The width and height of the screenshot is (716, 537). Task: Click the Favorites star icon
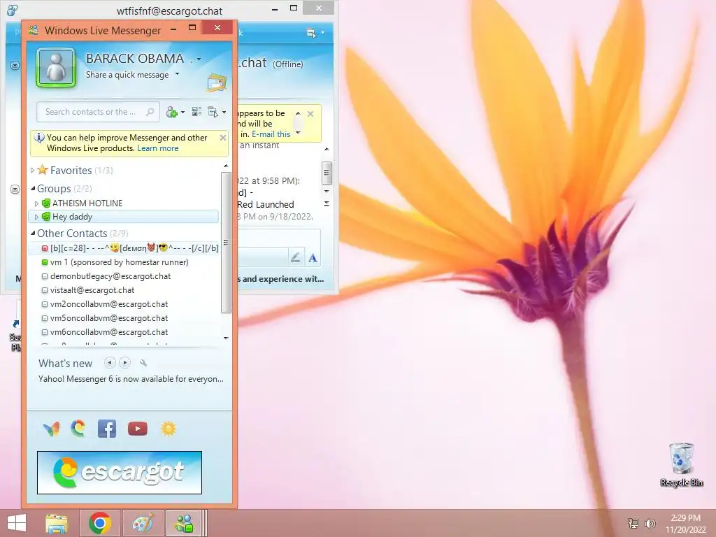point(43,170)
